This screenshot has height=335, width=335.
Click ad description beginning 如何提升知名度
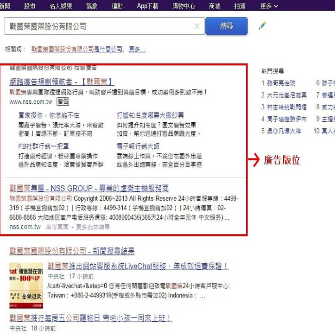pos(159,129)
